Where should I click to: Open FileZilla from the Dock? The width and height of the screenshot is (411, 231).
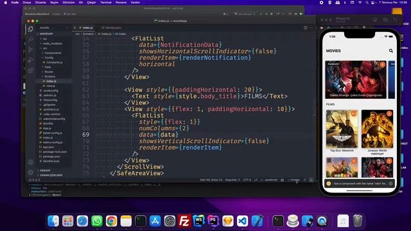(x=184, y=221)
